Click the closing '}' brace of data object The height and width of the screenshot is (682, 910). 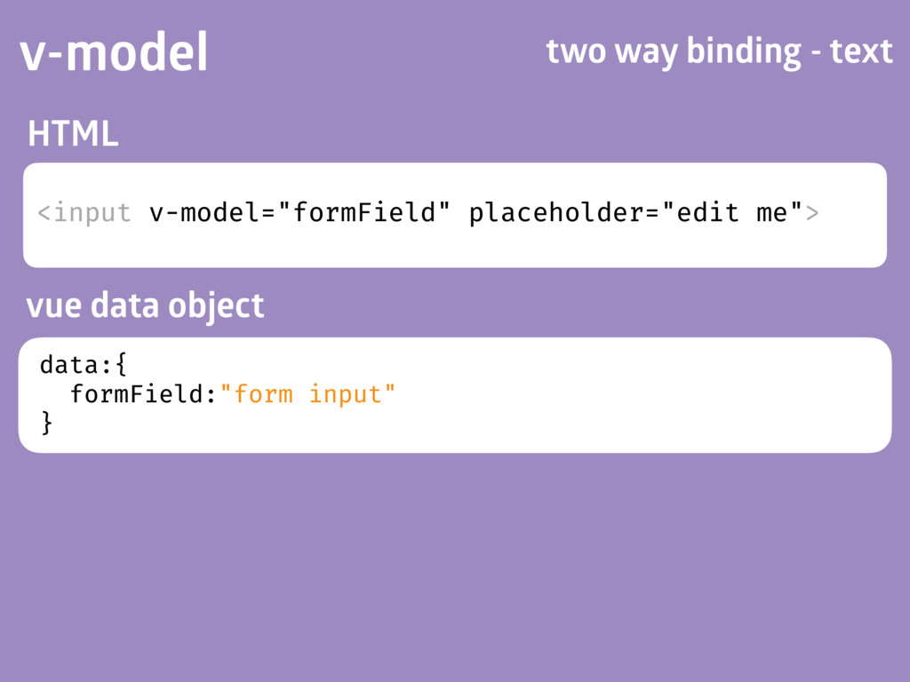46,423
